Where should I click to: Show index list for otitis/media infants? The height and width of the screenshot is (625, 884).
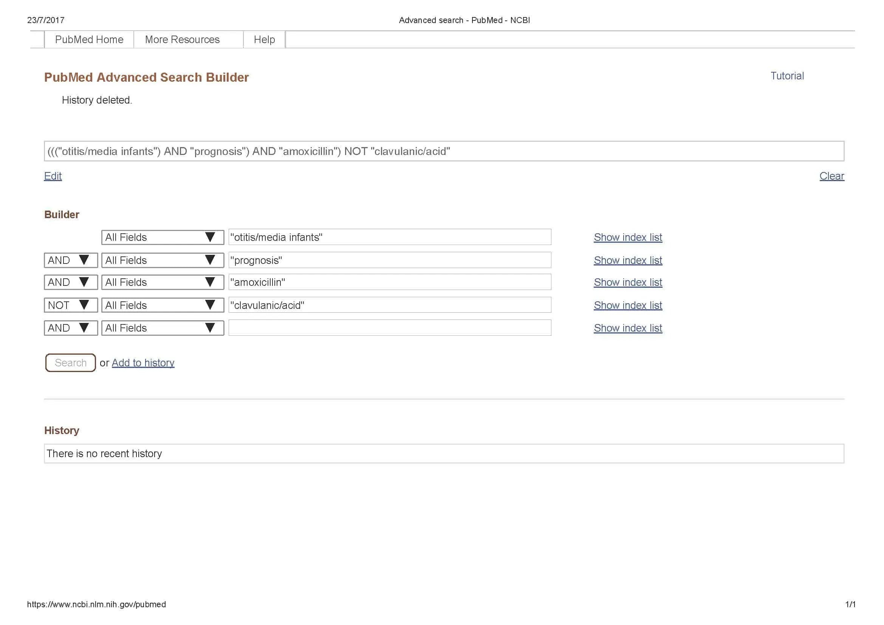click(x=628, y=237)
